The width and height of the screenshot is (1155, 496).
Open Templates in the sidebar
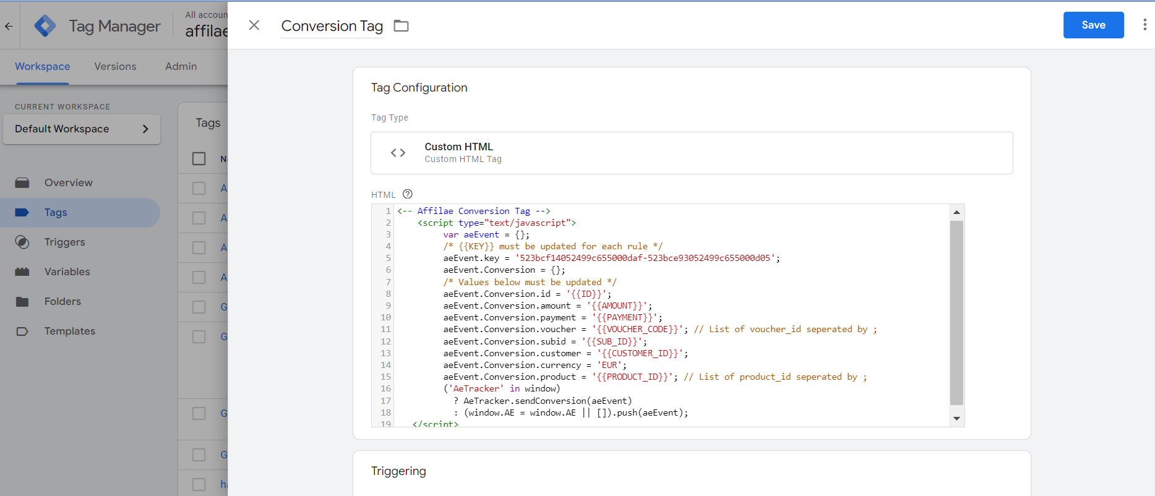80,331
